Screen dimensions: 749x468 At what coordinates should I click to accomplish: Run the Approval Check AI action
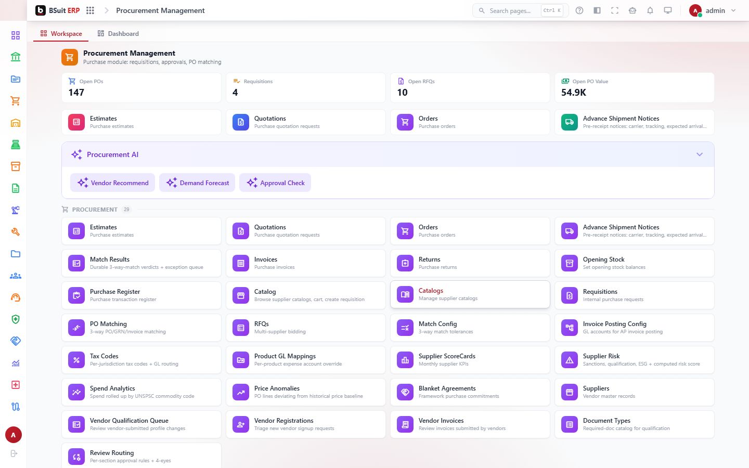(x=275, y=183)
